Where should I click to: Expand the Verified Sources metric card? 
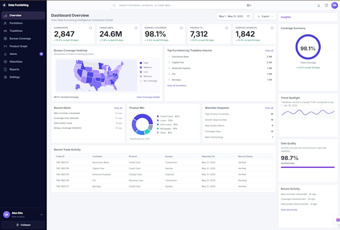(272, 27)
